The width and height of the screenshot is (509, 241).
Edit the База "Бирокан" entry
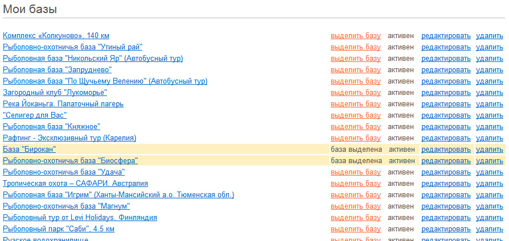click(x=446, y=149)
